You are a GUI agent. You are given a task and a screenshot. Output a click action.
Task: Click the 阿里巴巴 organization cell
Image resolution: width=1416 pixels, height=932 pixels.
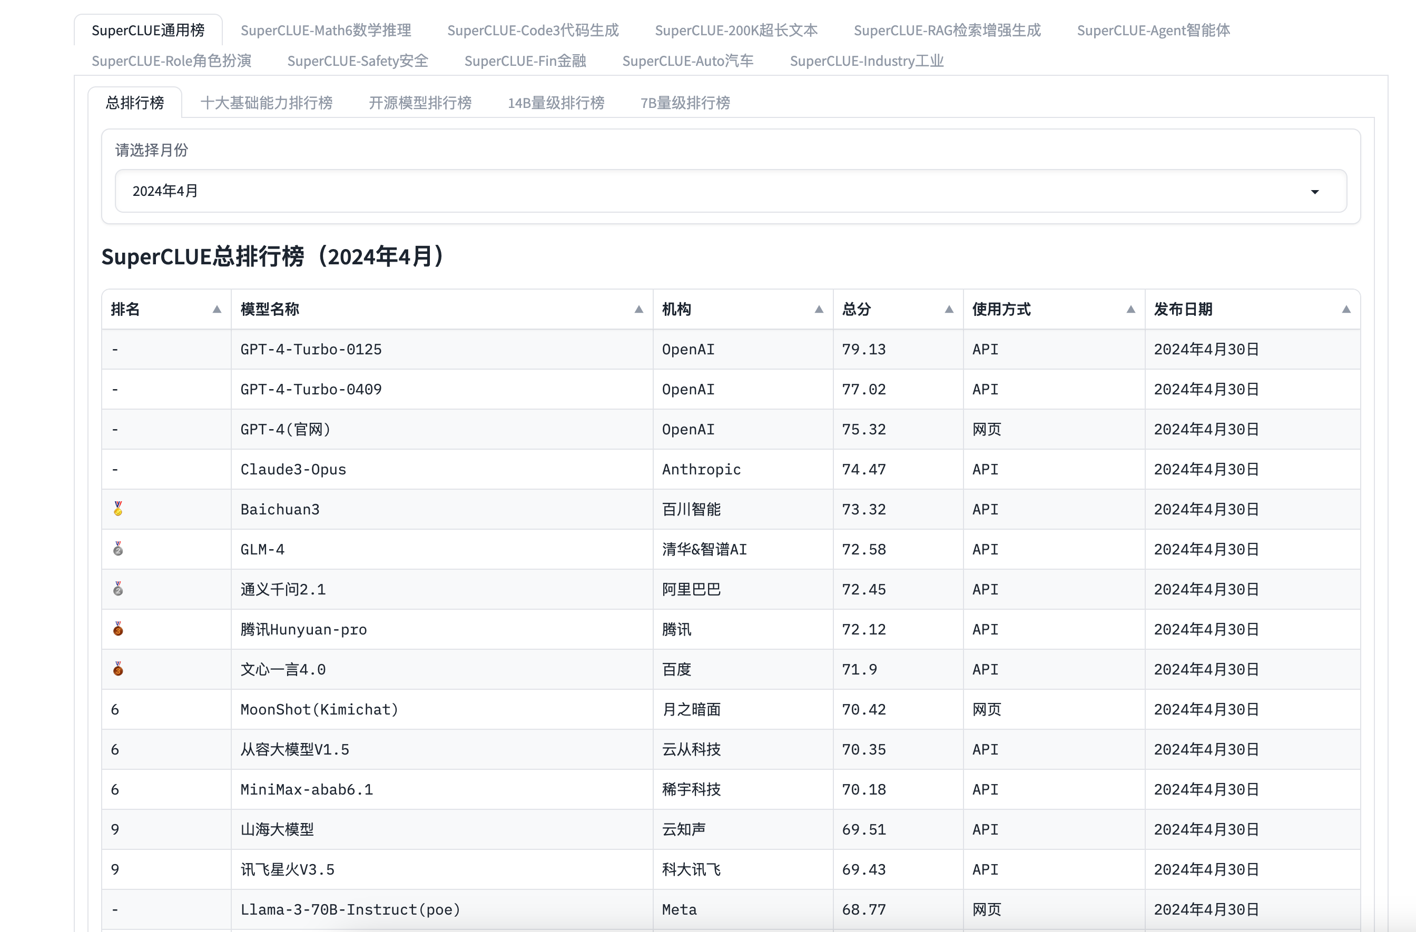(x=743, y=589)
